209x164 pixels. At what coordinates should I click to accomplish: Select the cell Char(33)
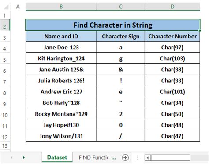click(x=172, y=81)
